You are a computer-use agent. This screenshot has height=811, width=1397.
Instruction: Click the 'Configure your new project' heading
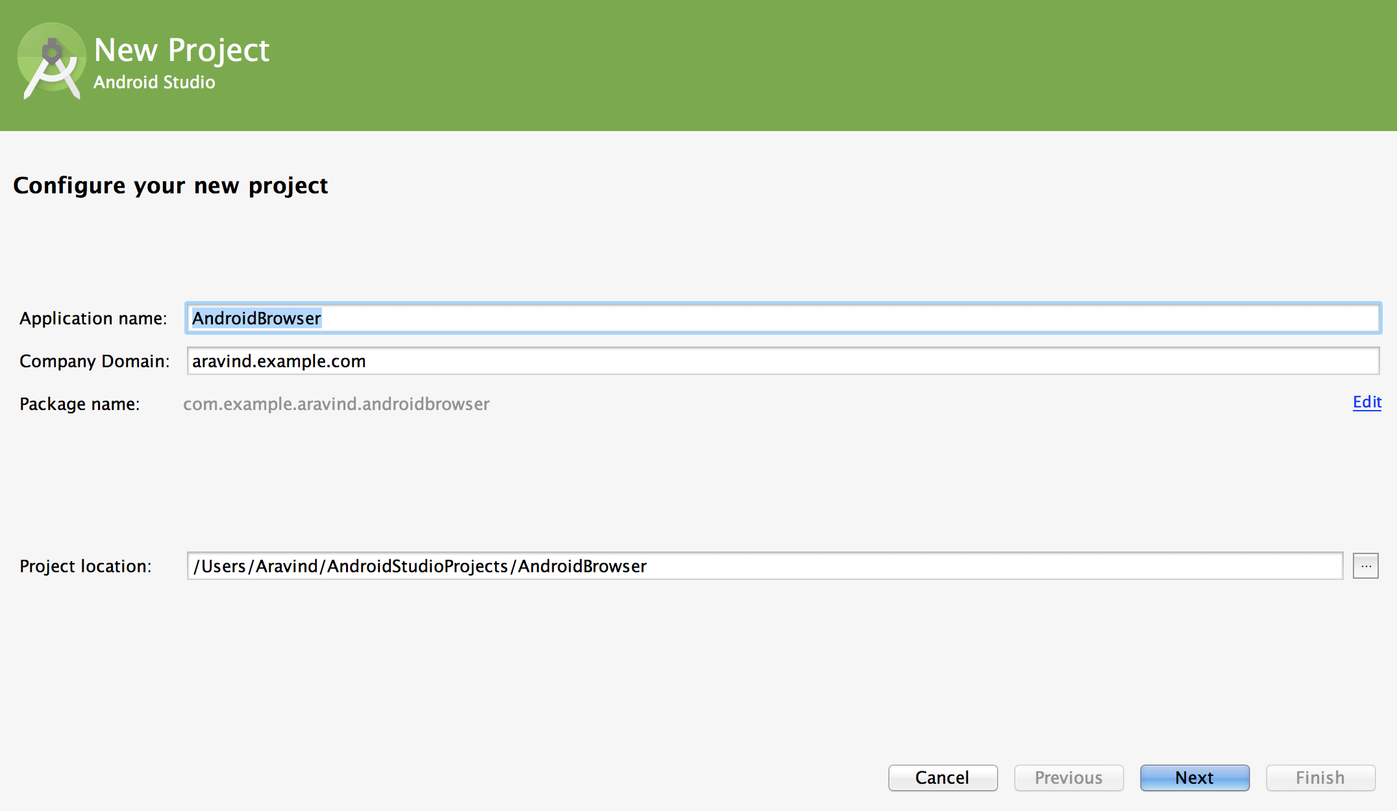tap(170, 186)
